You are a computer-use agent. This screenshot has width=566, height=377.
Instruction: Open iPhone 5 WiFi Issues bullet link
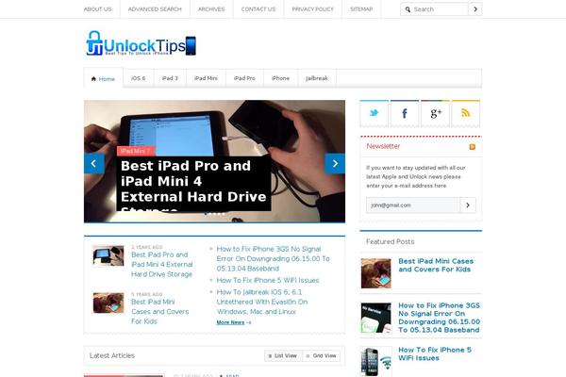268,280
